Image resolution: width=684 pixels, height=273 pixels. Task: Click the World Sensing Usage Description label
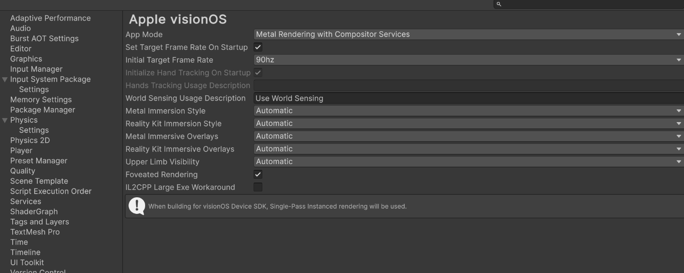point(186,98)
